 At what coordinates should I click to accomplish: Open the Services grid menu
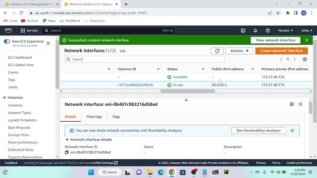pos(29,31)
